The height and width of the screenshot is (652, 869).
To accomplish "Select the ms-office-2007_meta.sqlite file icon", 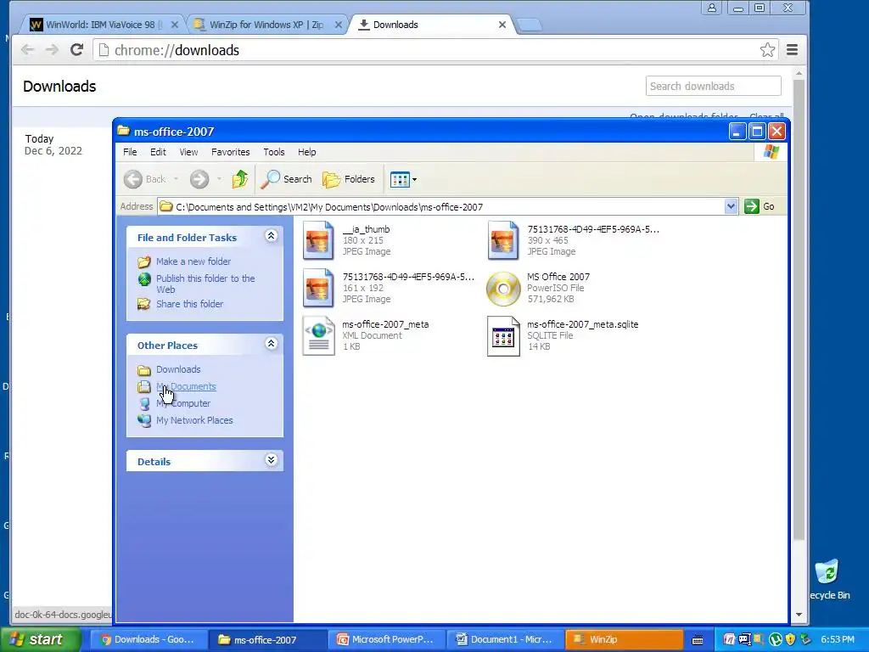I will click(503, 336).
